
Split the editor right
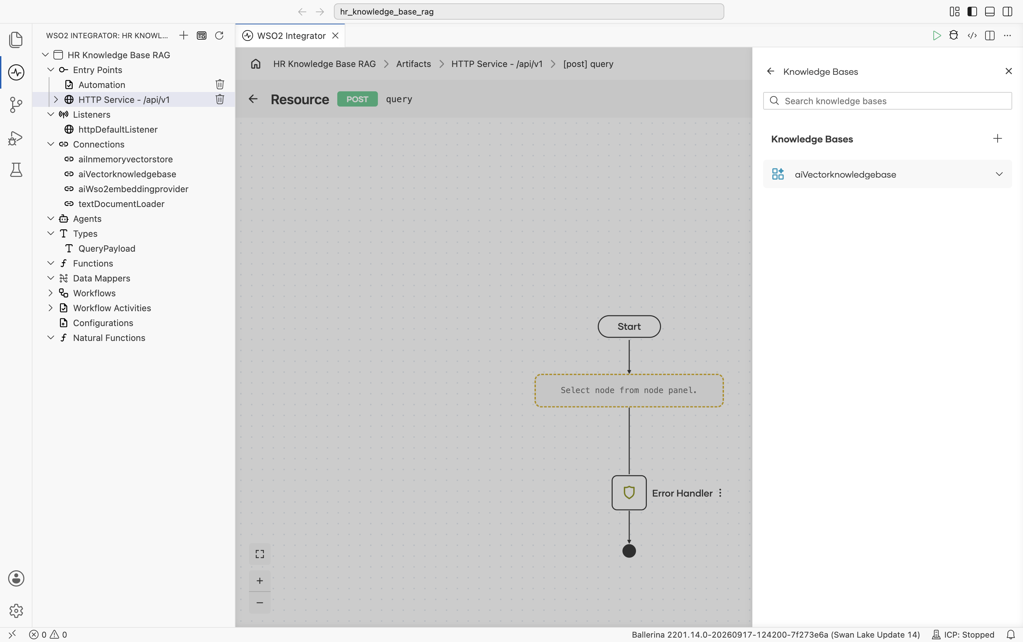click(x=990, y=36)
